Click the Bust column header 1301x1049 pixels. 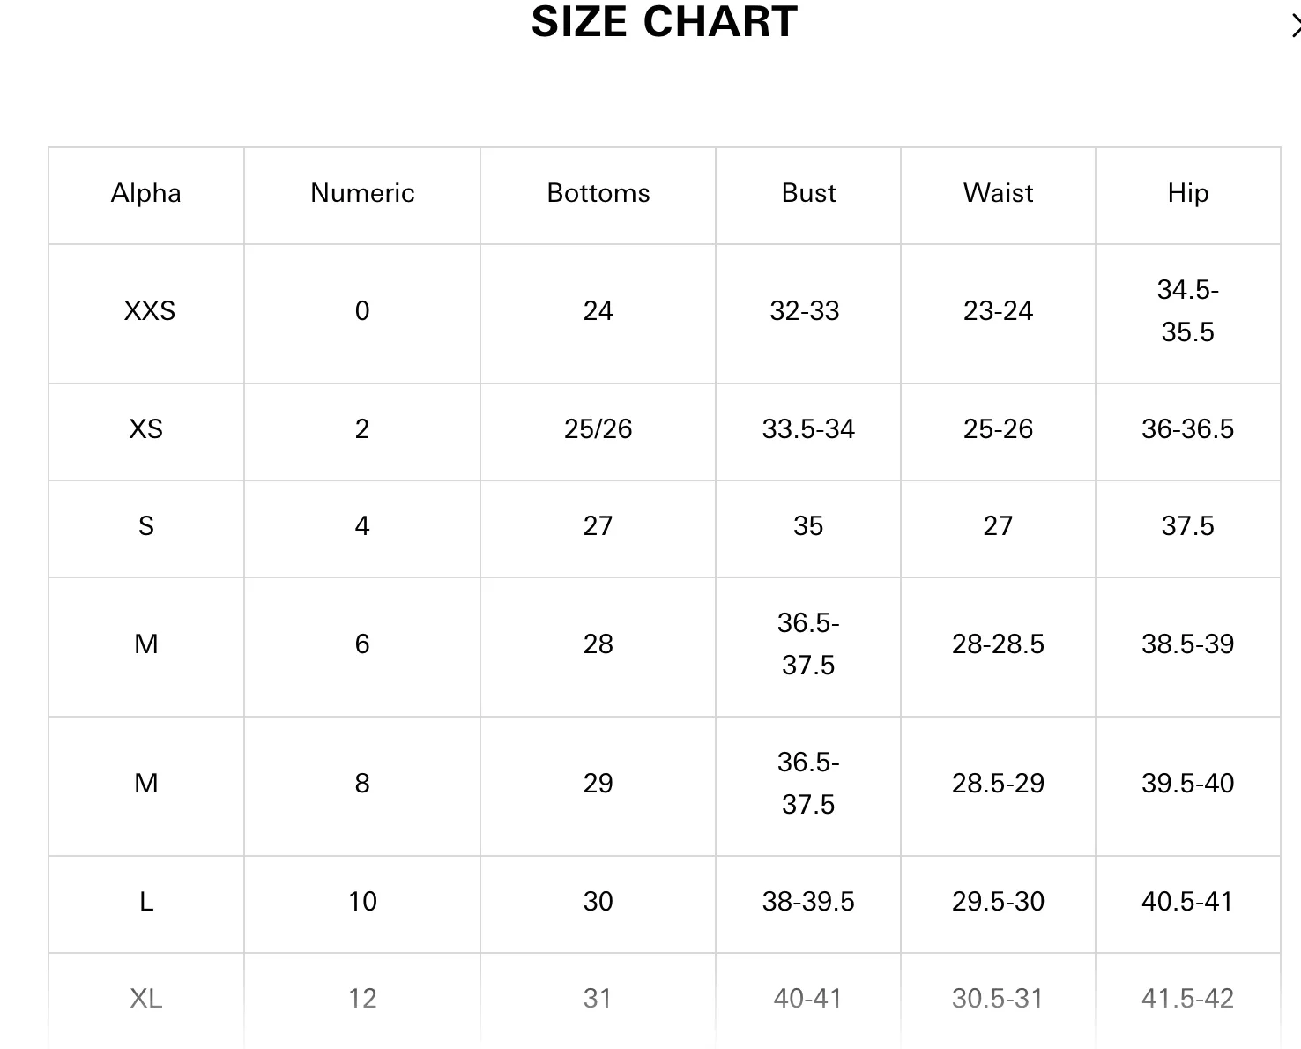pos(808,193)
